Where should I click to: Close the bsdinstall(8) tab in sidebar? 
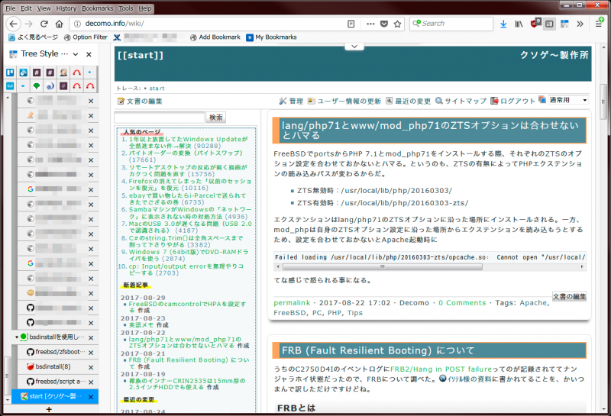pos(91,367)
